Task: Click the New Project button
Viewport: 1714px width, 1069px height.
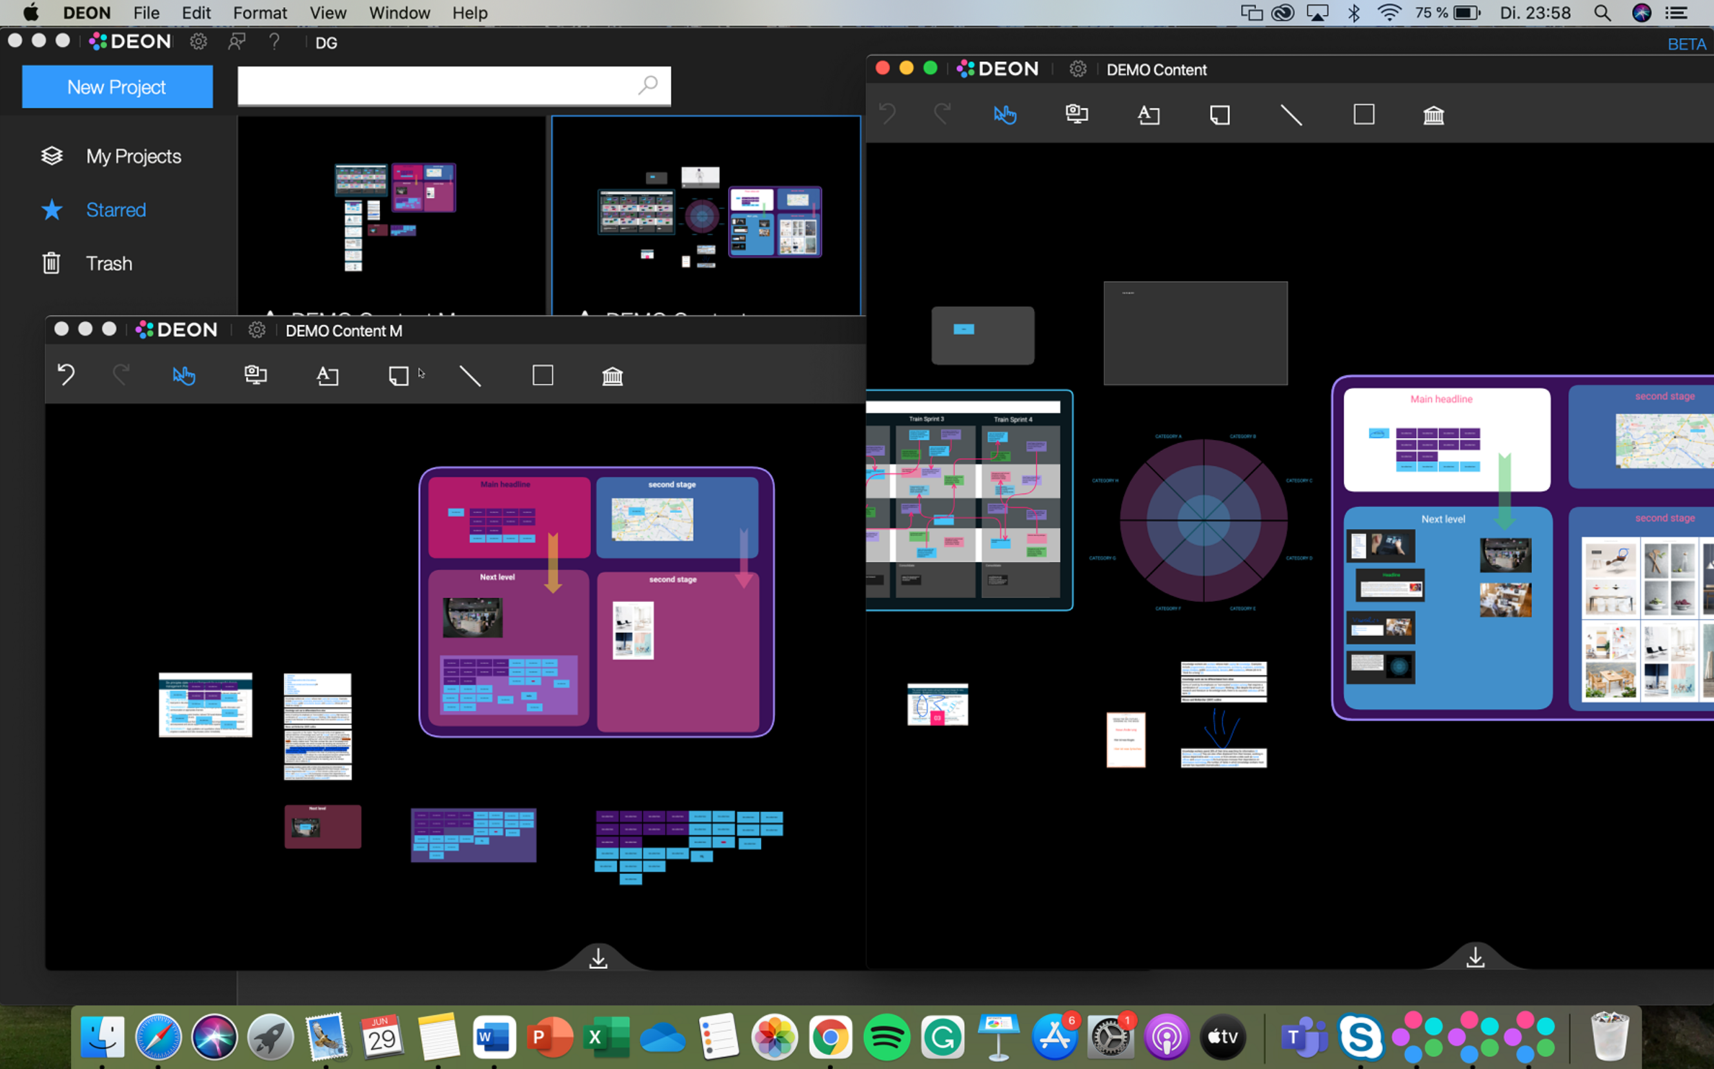Action: click(x=117, y=87)
